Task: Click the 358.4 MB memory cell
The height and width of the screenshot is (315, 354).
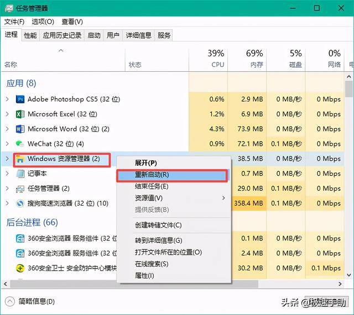Action: coord(248,203)
